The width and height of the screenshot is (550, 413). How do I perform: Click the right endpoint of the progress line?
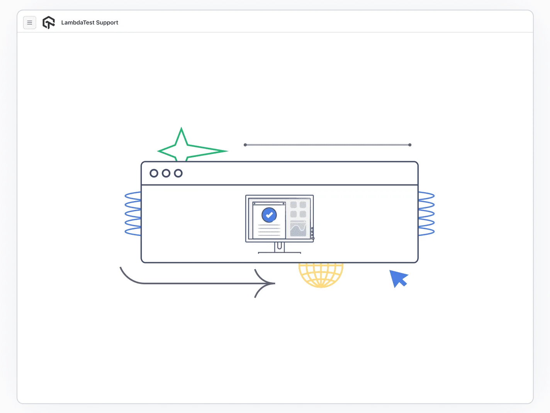[410, 145]
